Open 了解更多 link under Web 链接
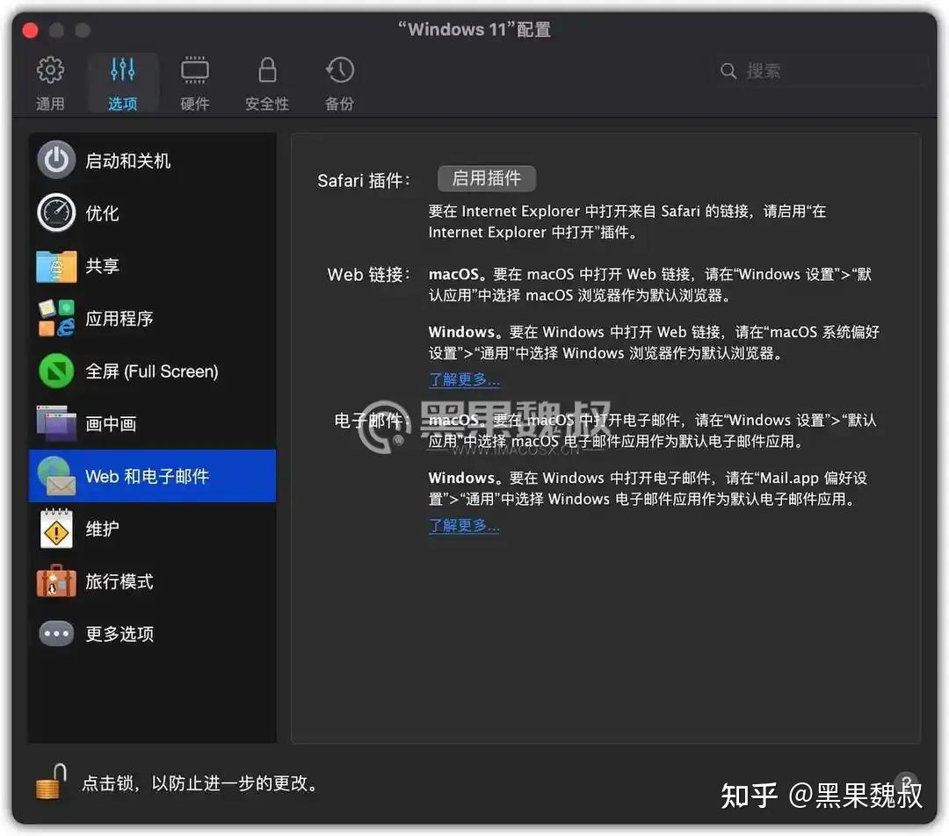The image size is (949, 836). coord(464,380)
